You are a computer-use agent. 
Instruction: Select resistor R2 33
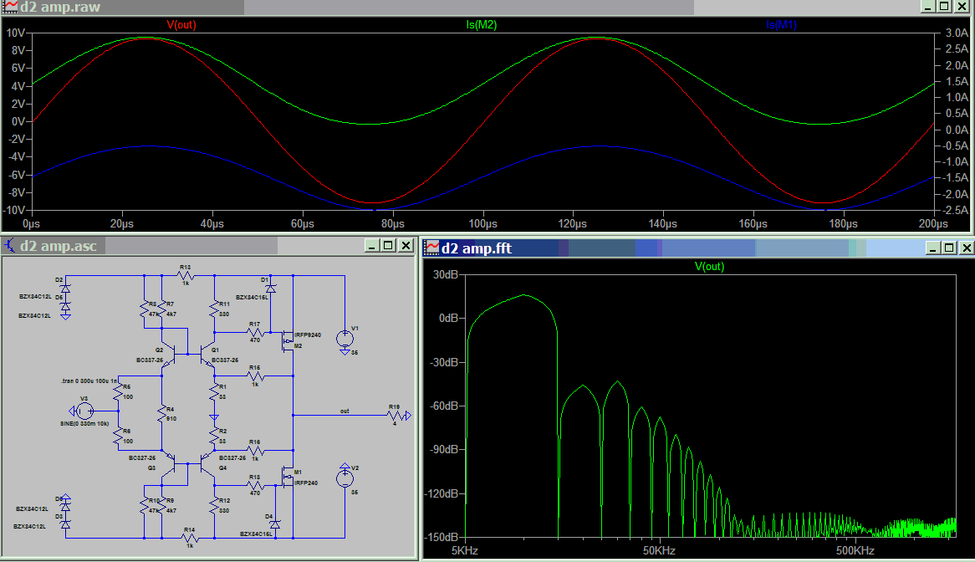(x=215, y=436)
